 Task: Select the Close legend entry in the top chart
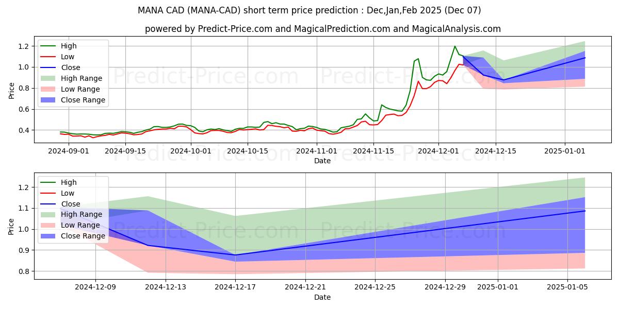(x=71, y=67)
